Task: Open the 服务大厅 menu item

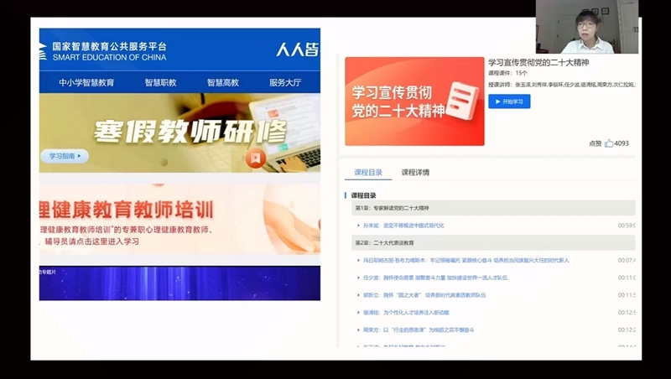Action: tap(285, 82)
